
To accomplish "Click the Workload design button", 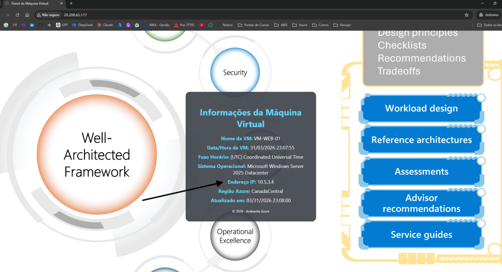I will pyautogui.click(x=421, y=109).
